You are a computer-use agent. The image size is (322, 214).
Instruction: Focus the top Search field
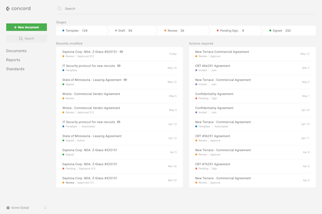186,9
